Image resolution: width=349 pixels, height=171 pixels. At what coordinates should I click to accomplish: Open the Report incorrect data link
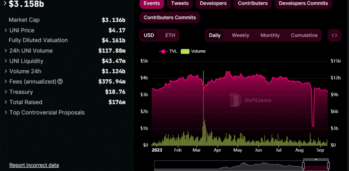(34, 165)
